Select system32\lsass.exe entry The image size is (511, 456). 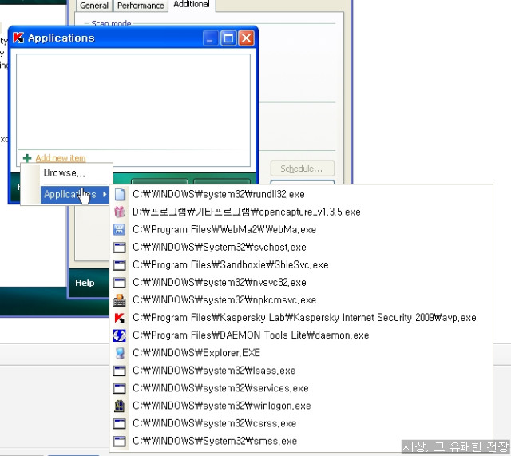pos(301,371)
